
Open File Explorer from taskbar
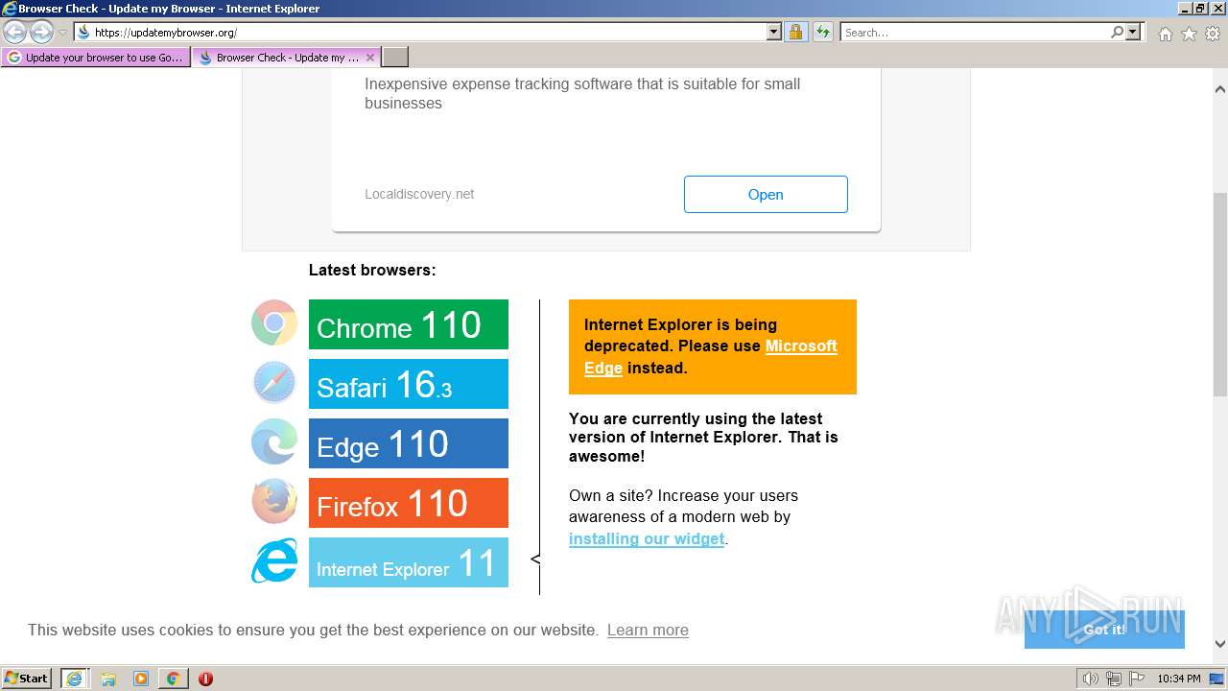(108, 679)
